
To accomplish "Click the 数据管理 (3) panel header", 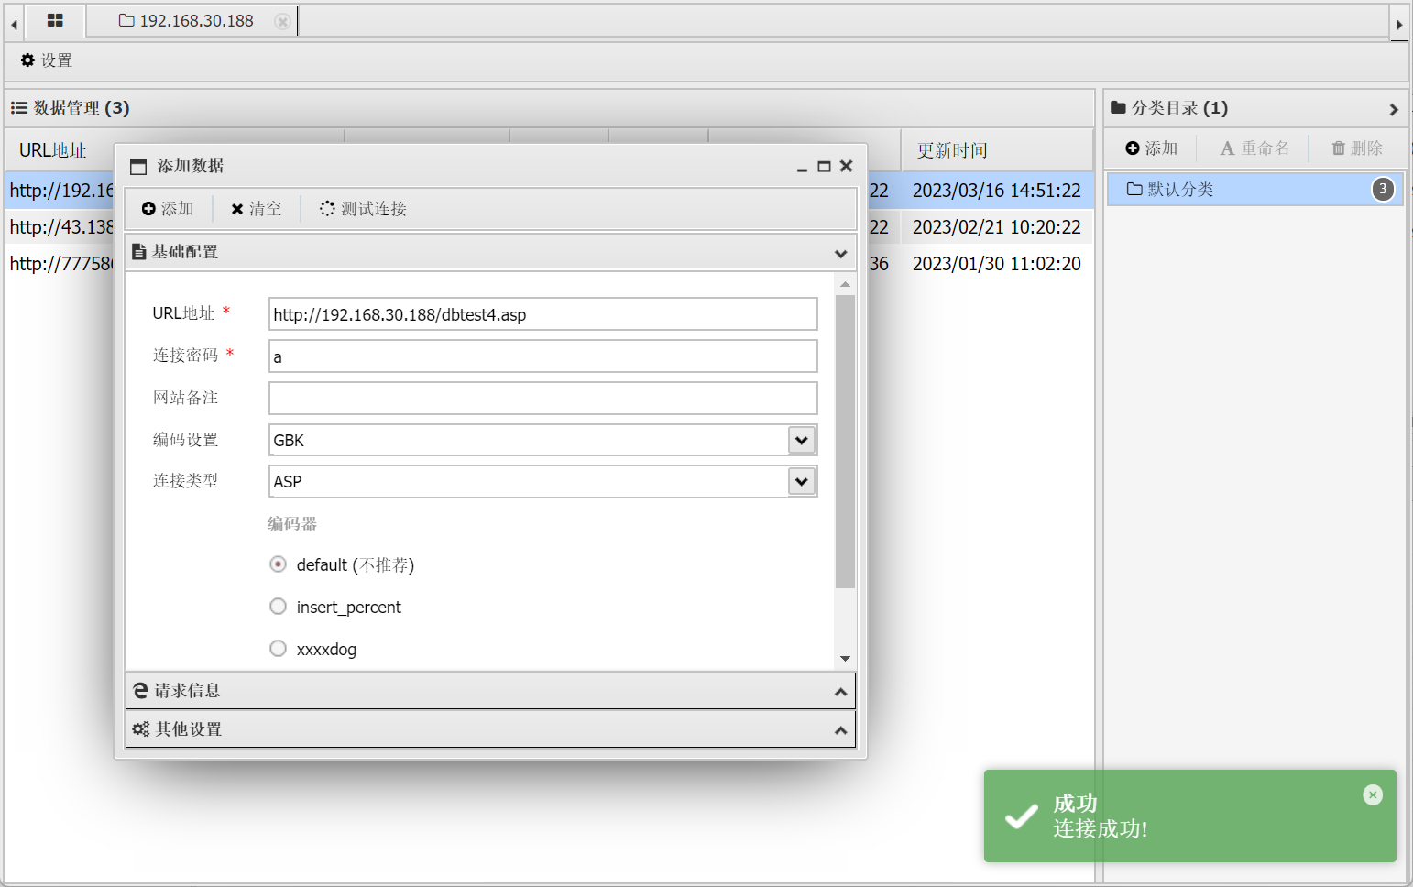I will click(550, 108).
